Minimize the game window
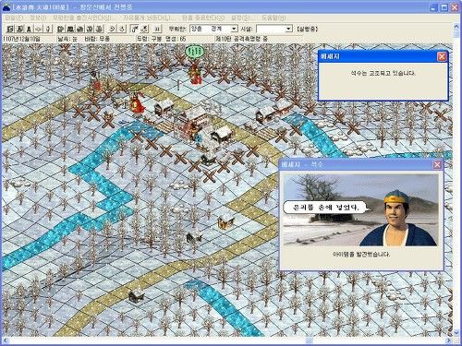462x346 pixels. point(433,7)
